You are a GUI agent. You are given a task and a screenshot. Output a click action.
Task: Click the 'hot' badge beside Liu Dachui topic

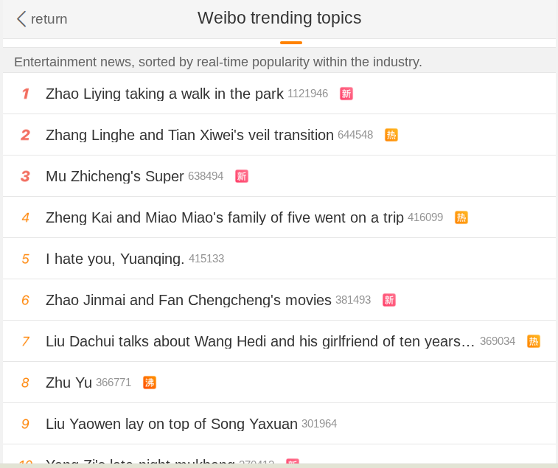534,341
